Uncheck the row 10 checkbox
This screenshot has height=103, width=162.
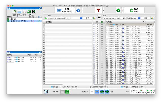click(94, 42)
